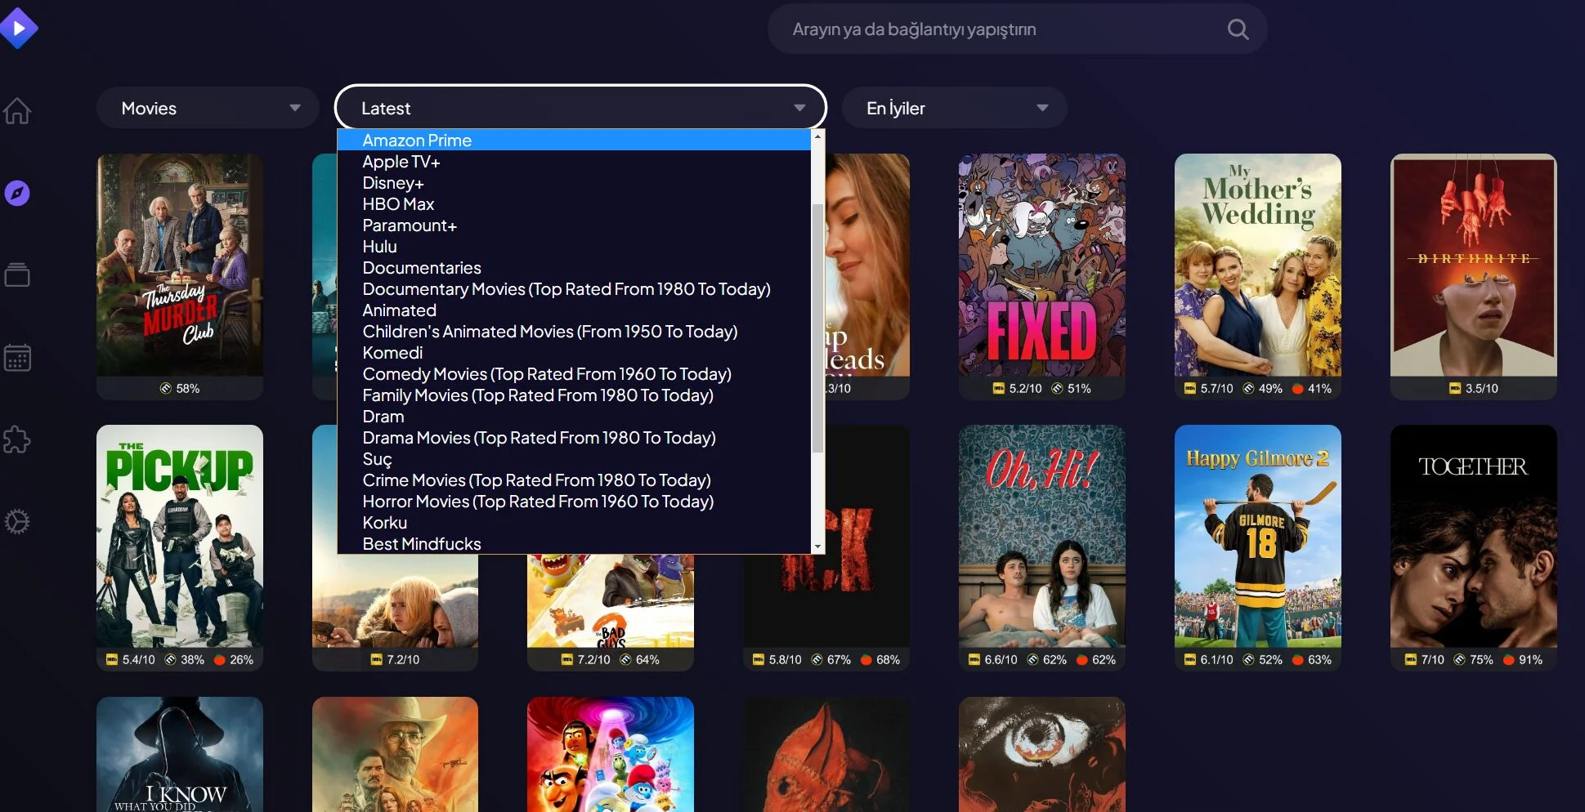Screen dimensions: 1585x812
Task: Click the 3.5/10 rating on Birthrite
Action: (1482, 389)
